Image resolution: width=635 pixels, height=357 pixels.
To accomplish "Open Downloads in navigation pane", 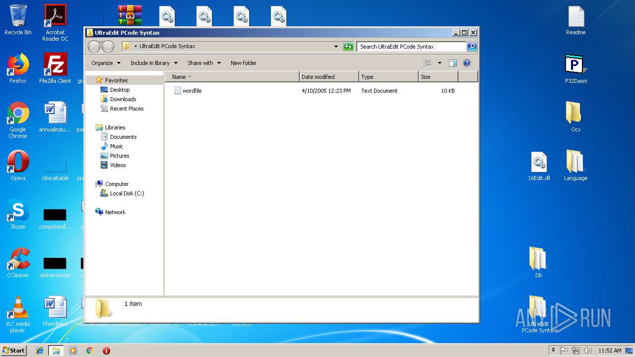I will coord(118,99).
